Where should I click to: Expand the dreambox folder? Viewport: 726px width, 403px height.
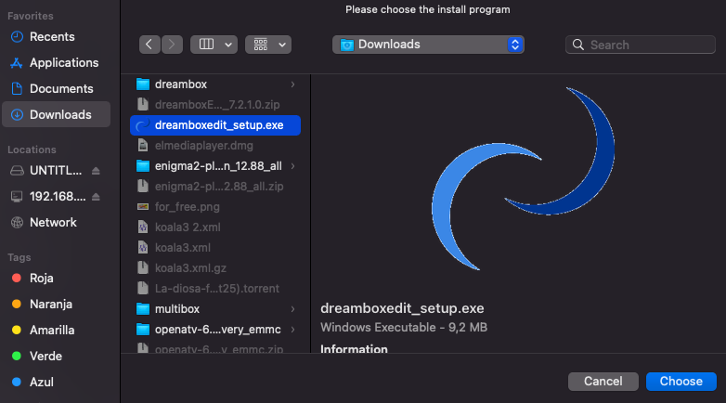pos(292,84)
